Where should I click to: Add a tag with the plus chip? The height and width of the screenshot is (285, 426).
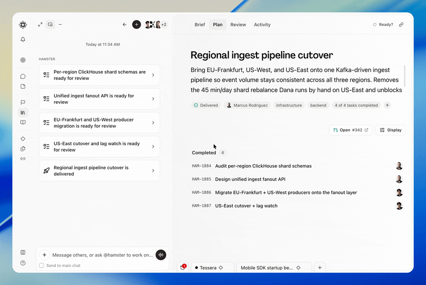tap(387, 105)
